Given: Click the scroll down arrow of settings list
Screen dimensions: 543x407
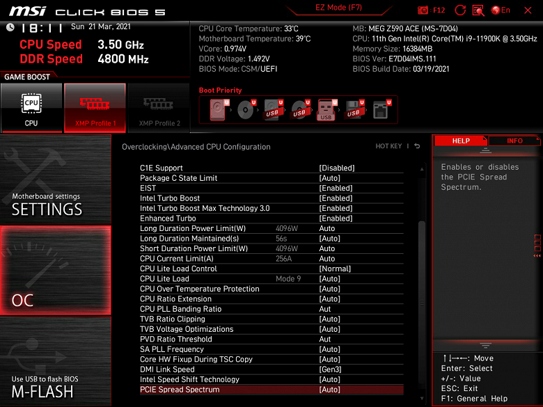Looking at the screenshot, I should [422, 399].
